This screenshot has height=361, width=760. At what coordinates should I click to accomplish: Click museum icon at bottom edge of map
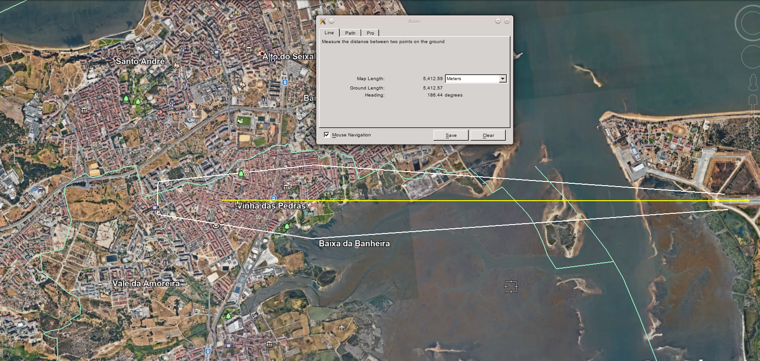269,344
